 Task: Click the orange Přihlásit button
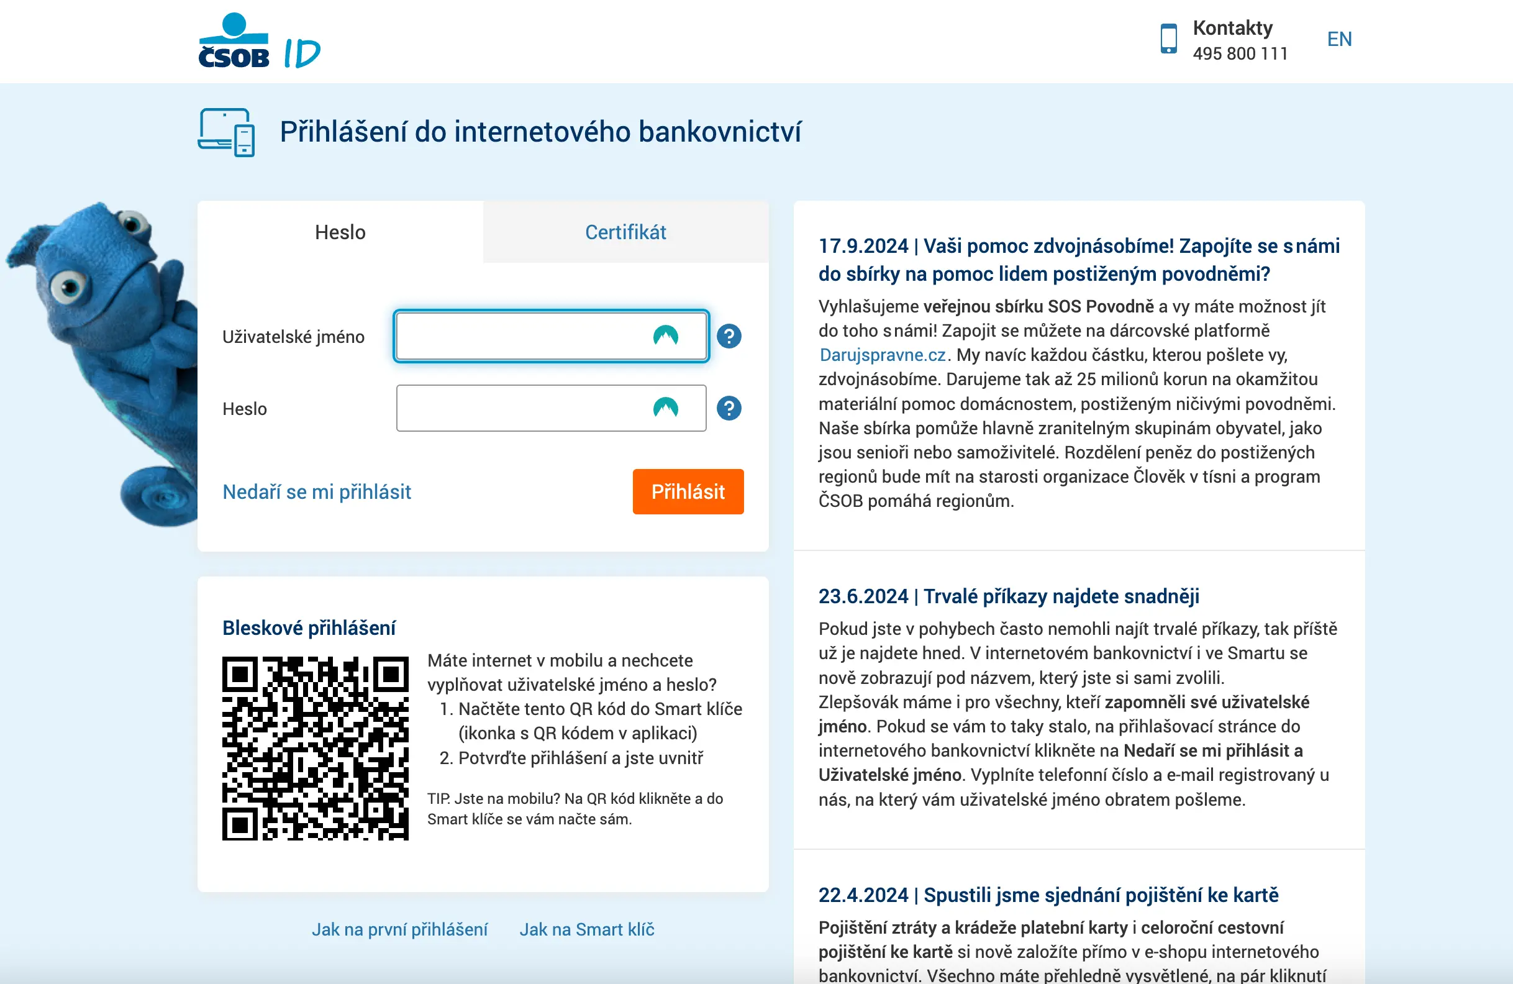688,491
